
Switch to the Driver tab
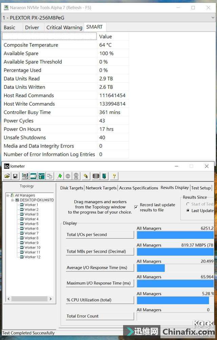[x=32, y=27]
